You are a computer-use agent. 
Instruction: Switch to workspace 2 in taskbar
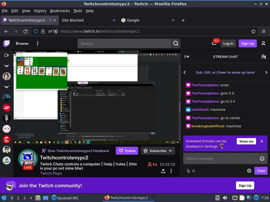tap(18, 198)
